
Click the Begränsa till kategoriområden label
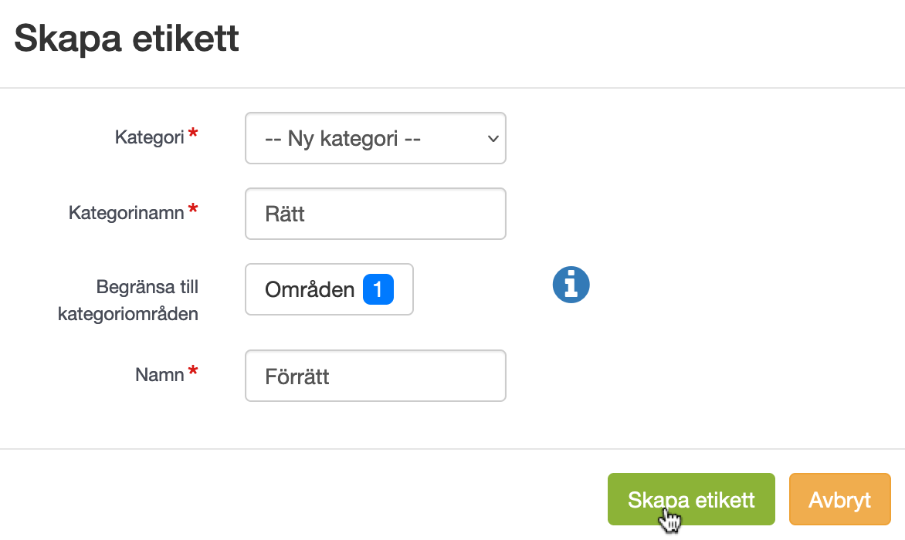point(128,300)
